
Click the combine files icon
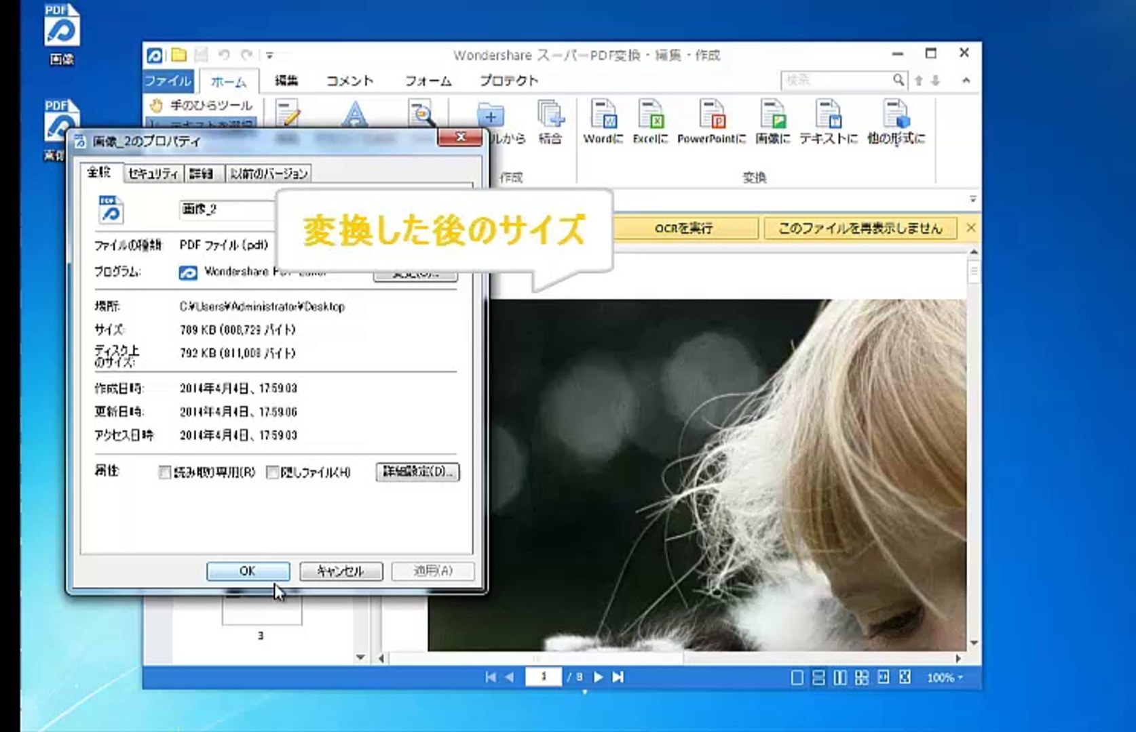tap(550, 115)
